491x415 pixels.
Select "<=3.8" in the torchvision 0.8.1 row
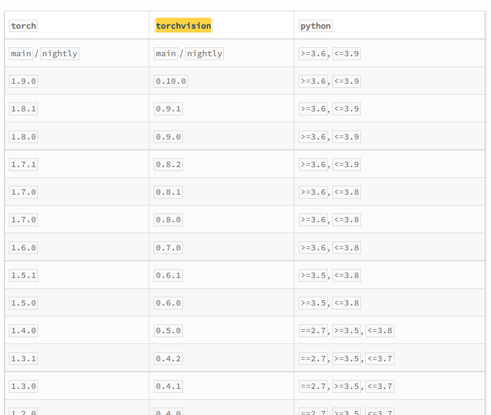pyautogui.click(x=347, y=192)
